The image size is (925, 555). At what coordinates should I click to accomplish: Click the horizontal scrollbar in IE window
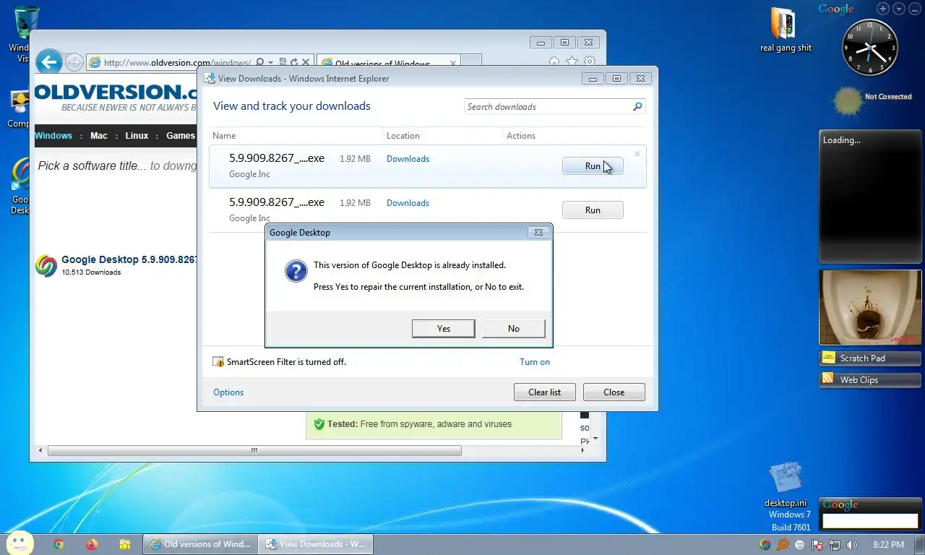tap(254, 451)
